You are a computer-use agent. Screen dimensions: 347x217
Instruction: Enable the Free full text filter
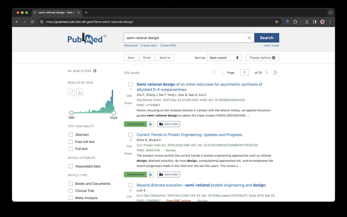[x=71, y=142]
